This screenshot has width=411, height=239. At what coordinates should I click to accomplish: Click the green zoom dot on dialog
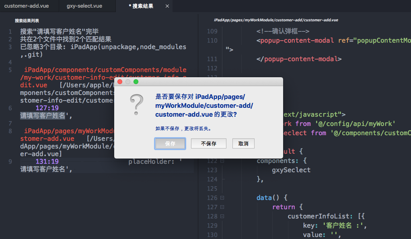click(x=136, y=82)
